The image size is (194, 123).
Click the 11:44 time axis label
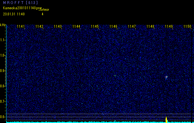pyautogui.click(x=76, y=26)
